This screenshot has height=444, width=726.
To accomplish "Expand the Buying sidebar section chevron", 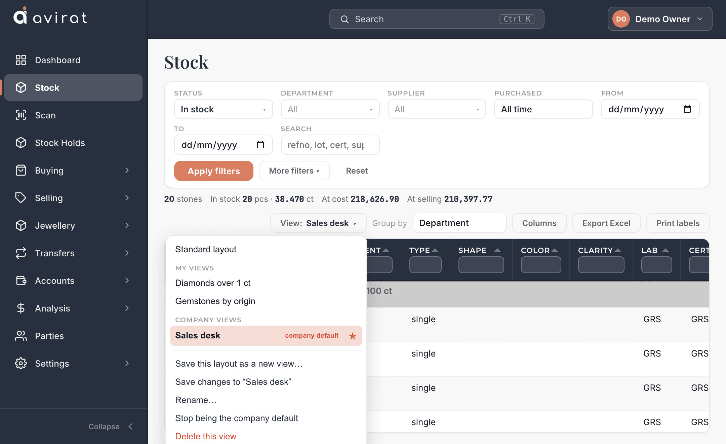I will (x=127, y=170).
